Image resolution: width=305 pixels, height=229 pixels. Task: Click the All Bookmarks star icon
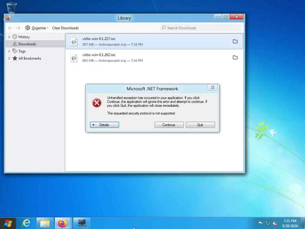tap(15, 58)
